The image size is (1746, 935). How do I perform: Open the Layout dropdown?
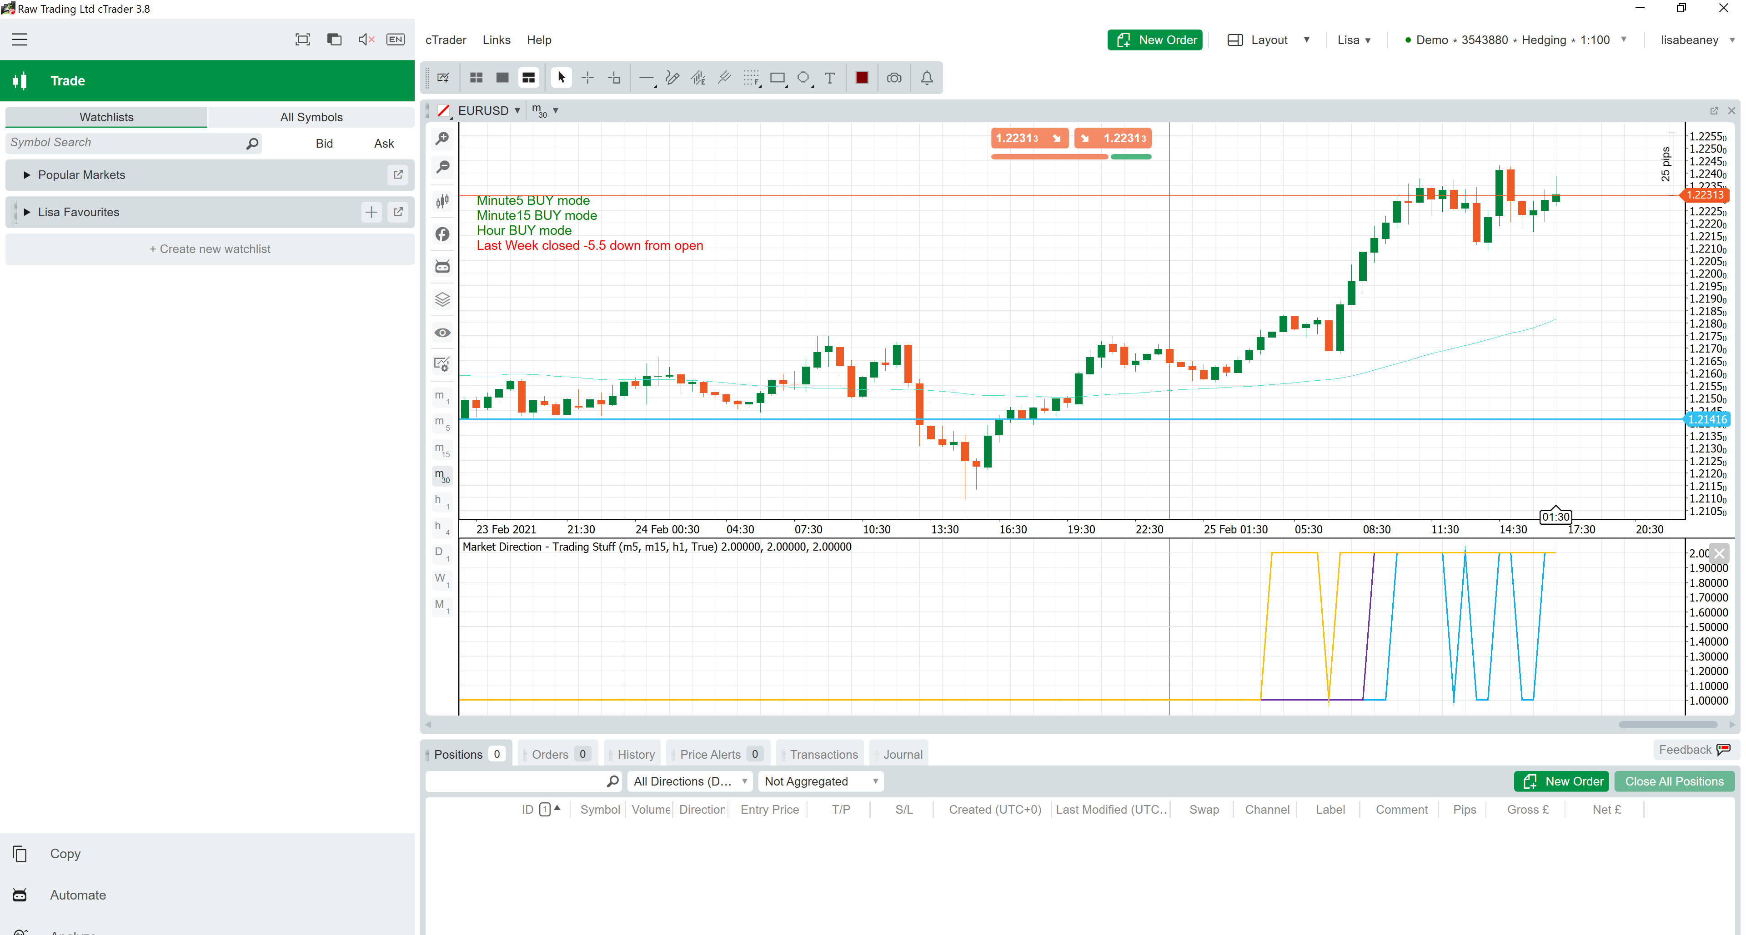pos(1268,40)
